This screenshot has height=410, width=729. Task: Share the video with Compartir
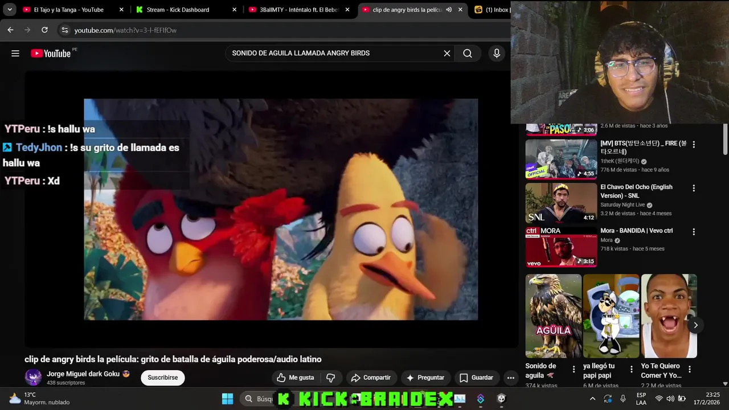click(x=371, y=378)
